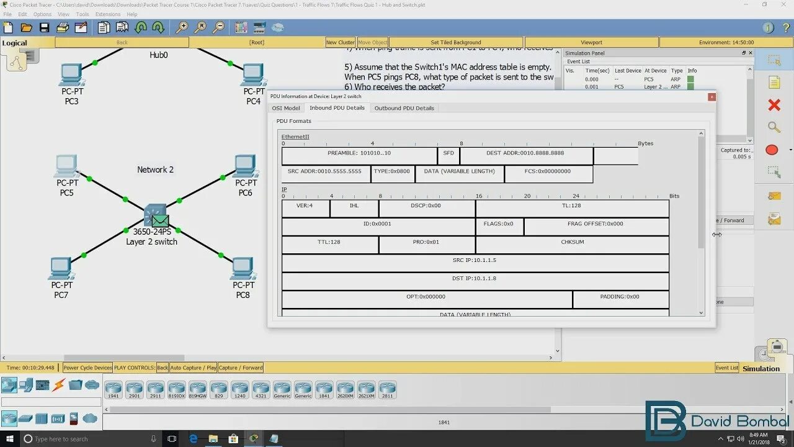This screenshot has height=447, width=794.
Task: Click the Undo arrow icon
Action: tap(141, 27)
